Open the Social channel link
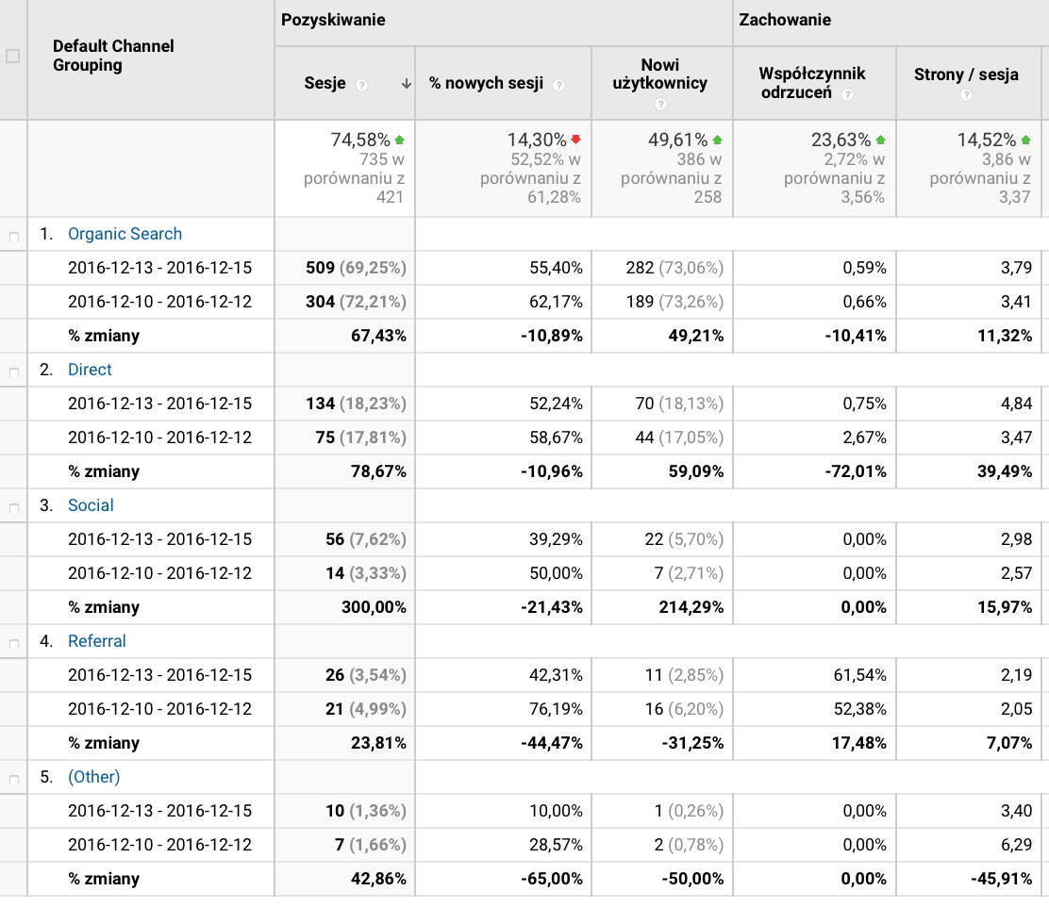Image resolution: width=1049 pixels, height=924 pixels. point(91,505)
